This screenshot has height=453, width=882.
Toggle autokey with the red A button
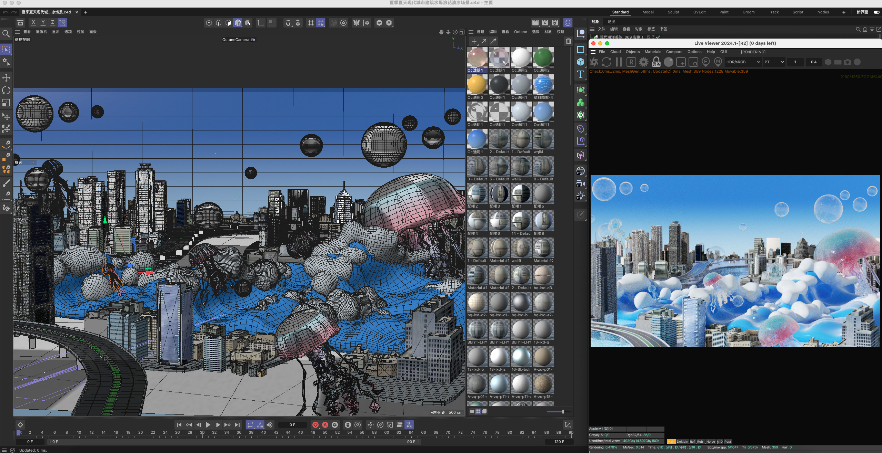coord(325,425)
